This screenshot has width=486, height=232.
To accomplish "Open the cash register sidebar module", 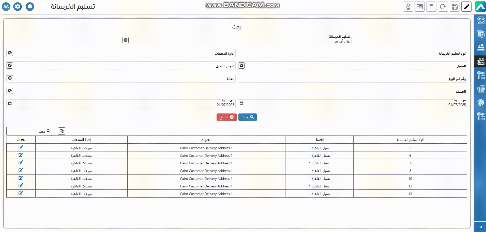I will coord(481,48).
